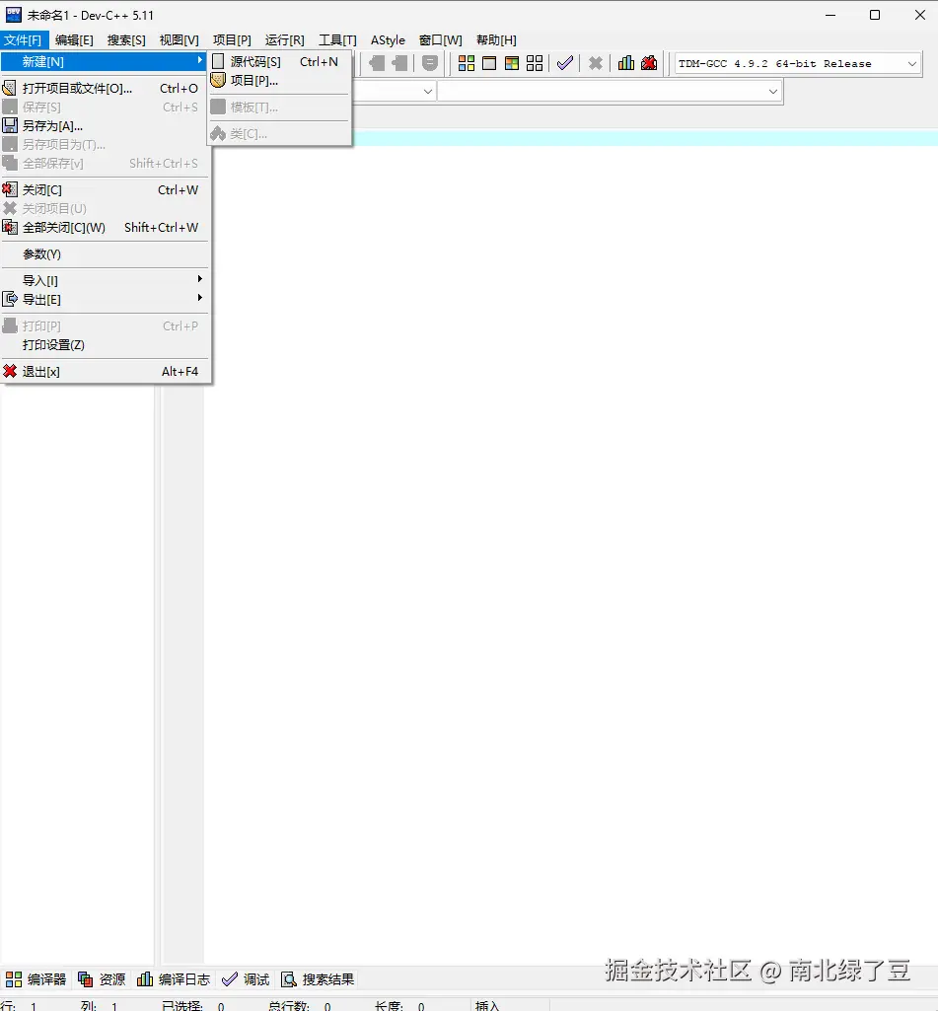Click the gray back arrow toolbar icon
The width and height of the screenshot is (938, 1011).
tap(377, 62)
